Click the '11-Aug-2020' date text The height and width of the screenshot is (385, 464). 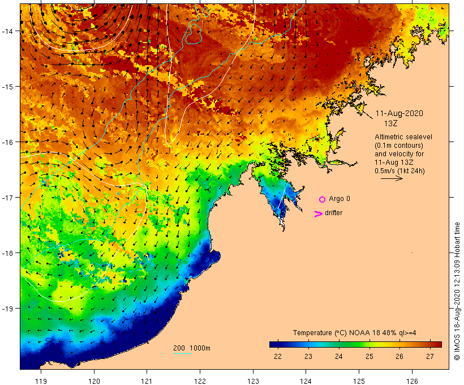pyautogui.click(x=399, y=113)
